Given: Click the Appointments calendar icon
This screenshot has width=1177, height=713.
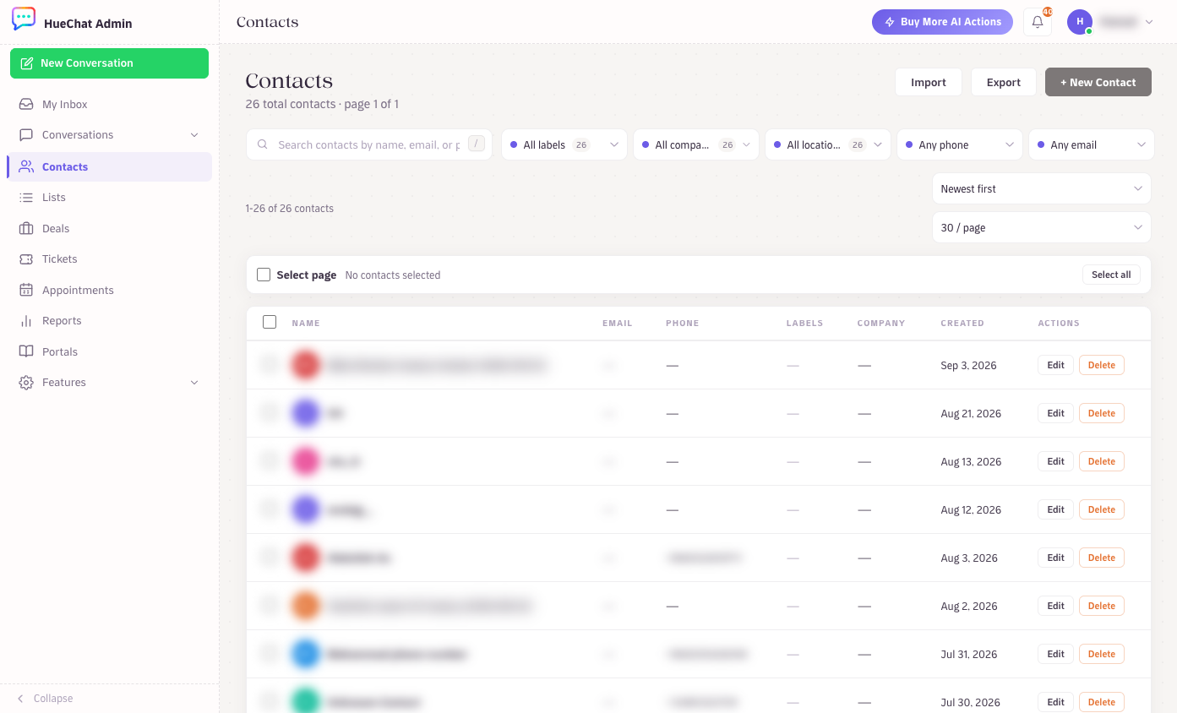Looking at the screenshot, I should pyautogui.click(x=26, y=290).
